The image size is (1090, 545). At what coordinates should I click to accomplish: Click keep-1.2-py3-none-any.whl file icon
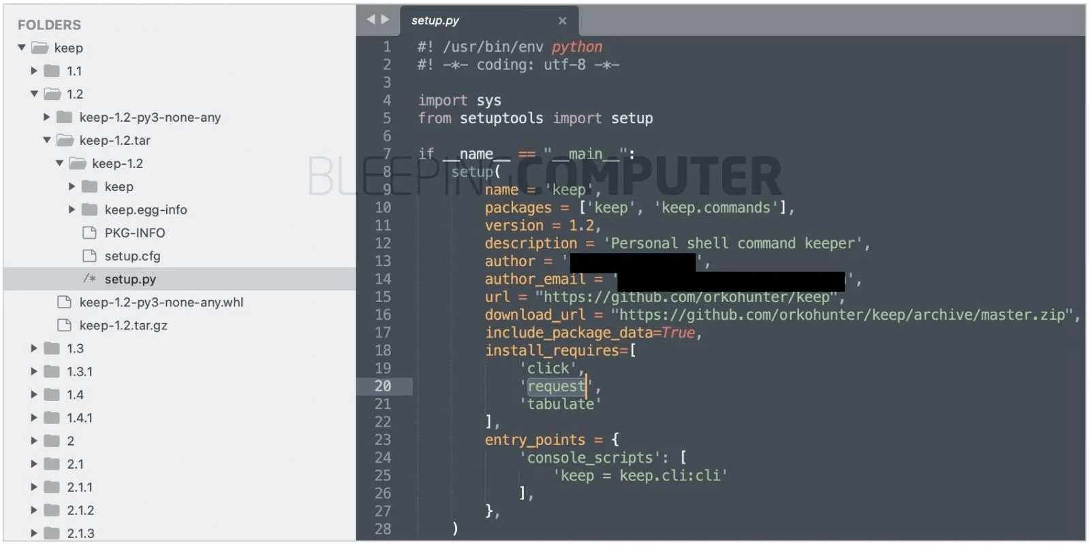(64, 302)
